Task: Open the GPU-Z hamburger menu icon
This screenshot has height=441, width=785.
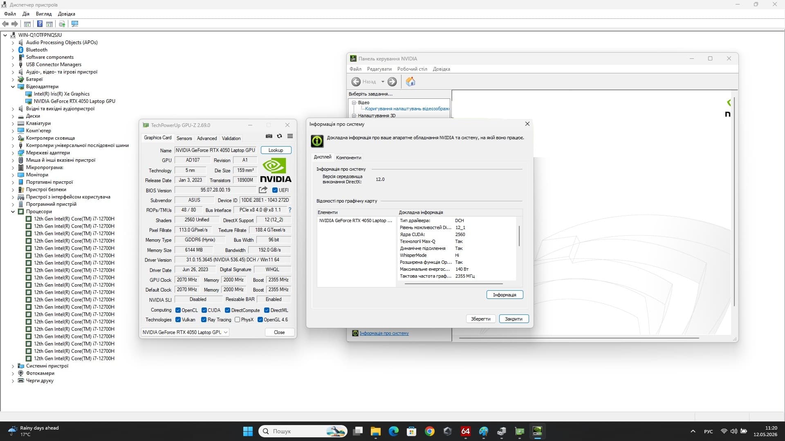Action: point(290,136)
